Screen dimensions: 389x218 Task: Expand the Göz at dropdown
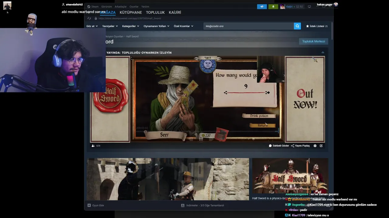[92, 26]
